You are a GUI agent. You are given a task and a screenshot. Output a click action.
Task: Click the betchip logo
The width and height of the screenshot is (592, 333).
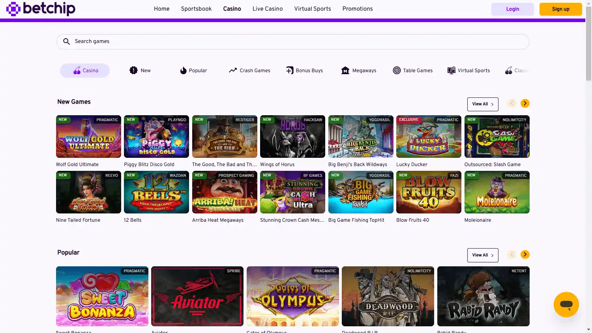coord(41,9)
